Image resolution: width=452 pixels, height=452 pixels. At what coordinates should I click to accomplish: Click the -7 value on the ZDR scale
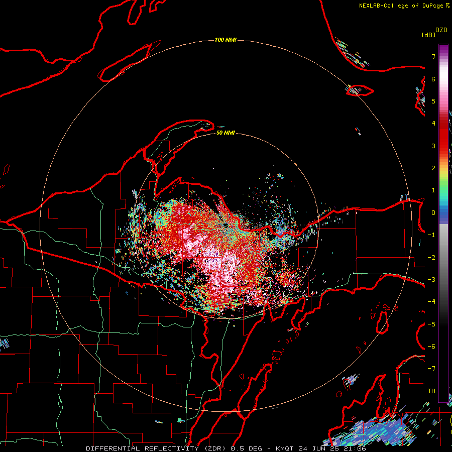(431, 369)
